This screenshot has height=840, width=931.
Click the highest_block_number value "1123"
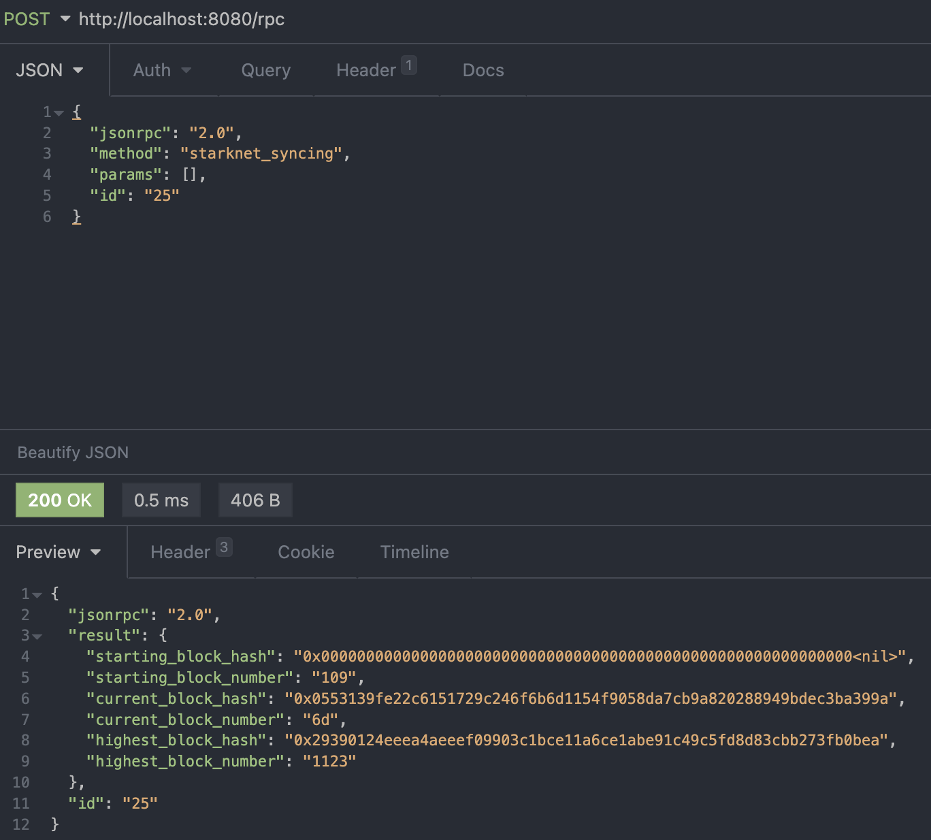tap(329, 762)
